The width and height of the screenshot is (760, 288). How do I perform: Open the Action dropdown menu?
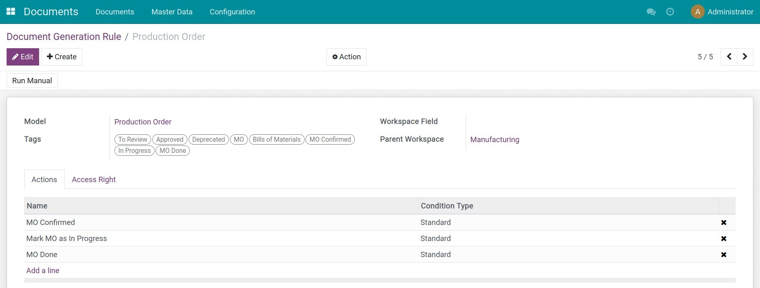(x=346, y=57)
